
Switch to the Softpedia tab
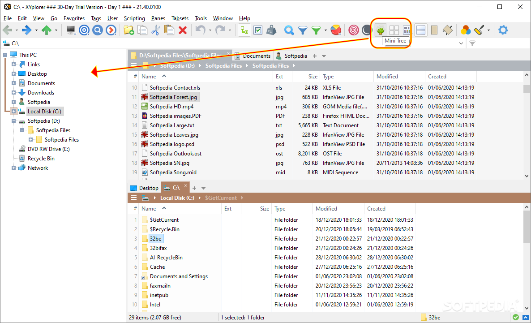291,56
